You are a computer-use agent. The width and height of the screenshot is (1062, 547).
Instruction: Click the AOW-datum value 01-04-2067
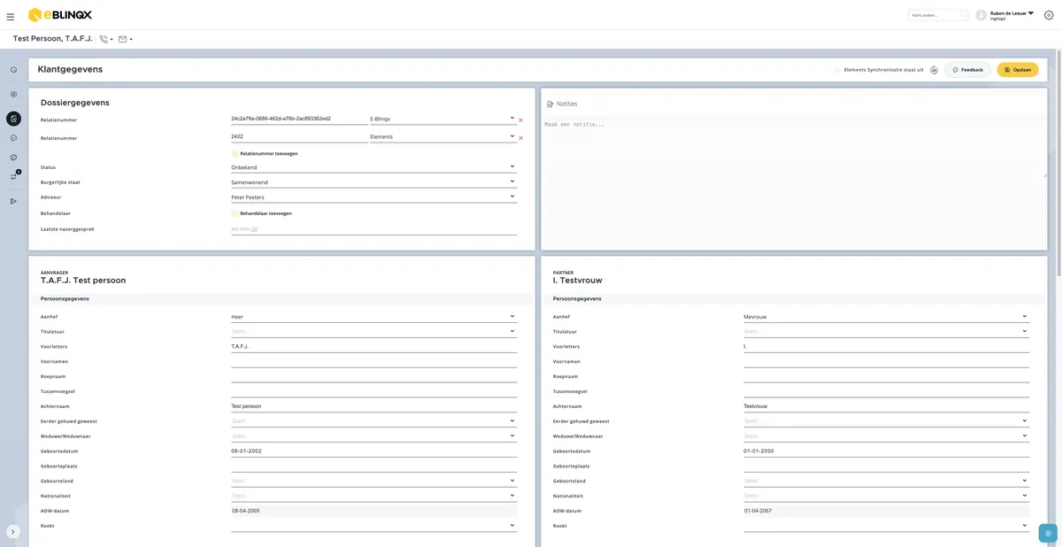tap(758, 511)
